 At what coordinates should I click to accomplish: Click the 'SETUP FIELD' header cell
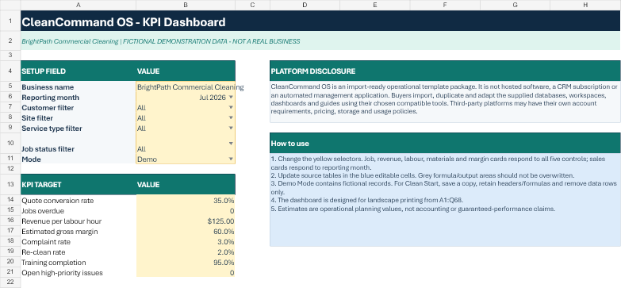coord(79,71)
